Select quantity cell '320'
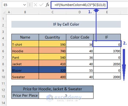Viewport: 128px width, 106px height. [x=52, y=70]
